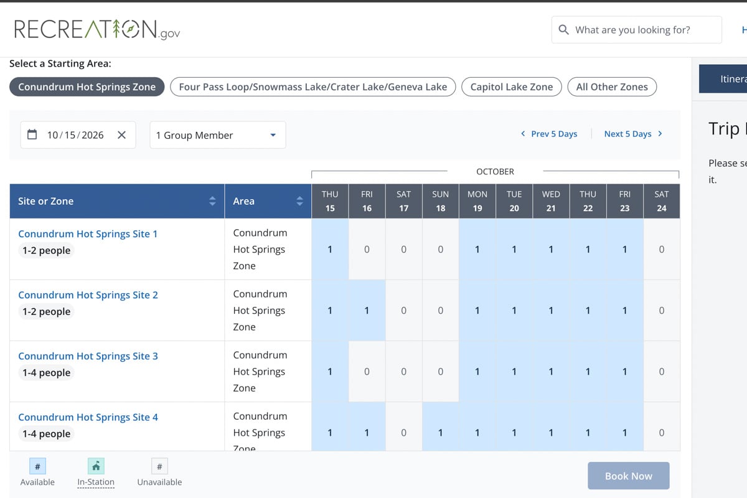Viewport: 747px width, 498px height.
Task: Click the Available legend icon
Action: coord(37,466)
